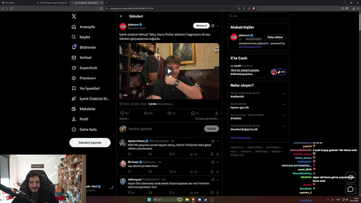Screen dimensions: 361x203
Task: Like Albinoyum's reply
Action: (171, 193)
